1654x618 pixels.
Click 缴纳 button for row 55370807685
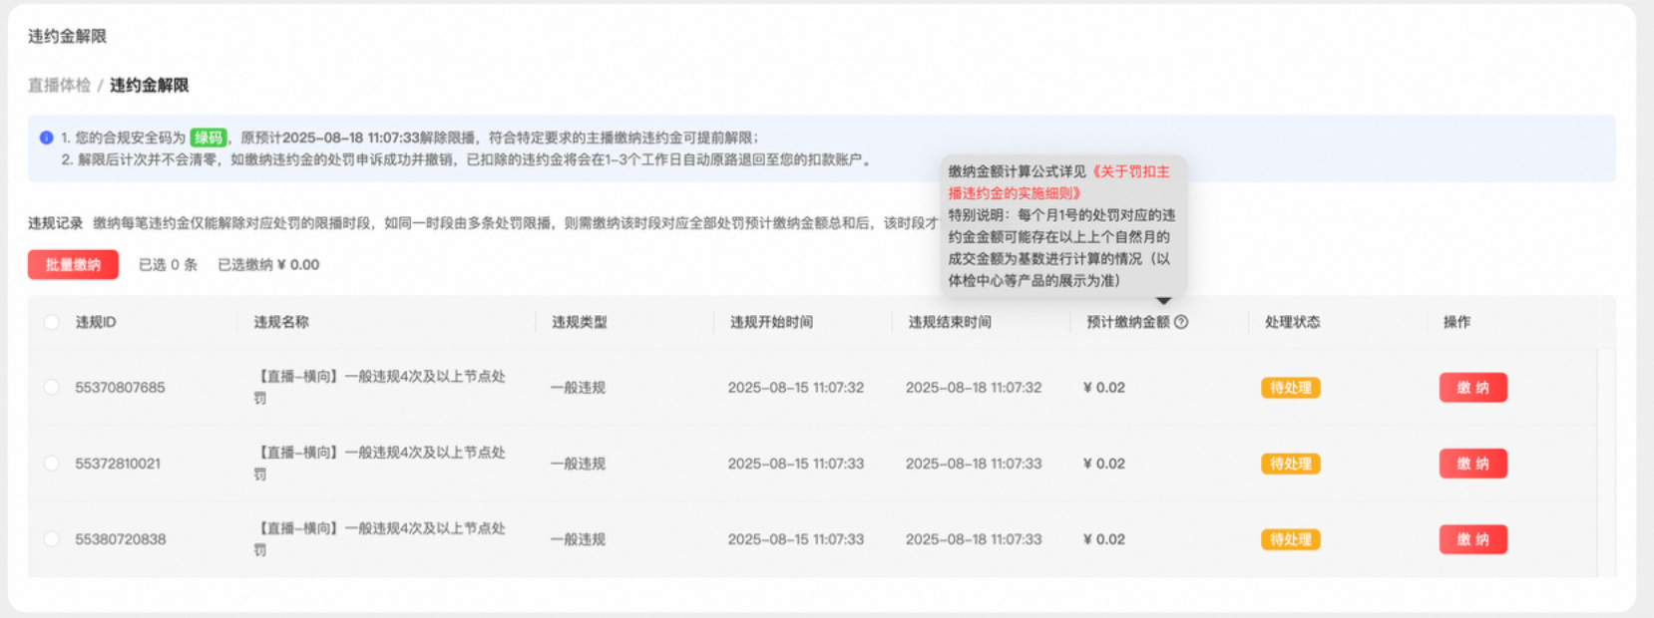pos(1472,388)
